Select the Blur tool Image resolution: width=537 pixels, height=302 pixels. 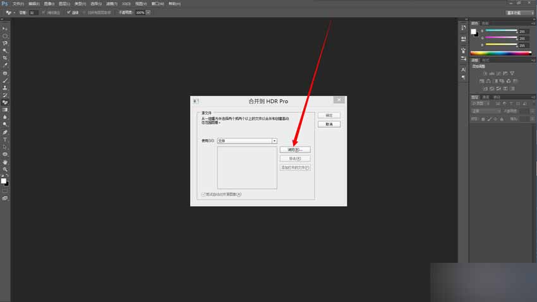coord(5,117)
